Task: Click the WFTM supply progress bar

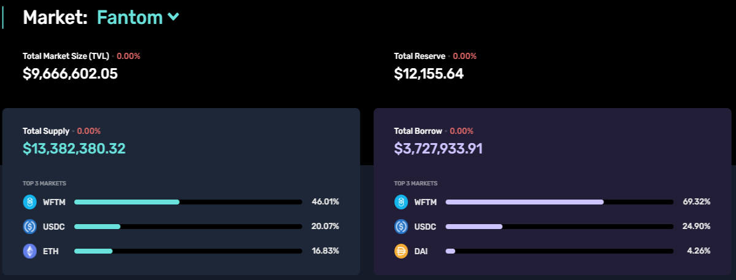Action: coord(188,202)
